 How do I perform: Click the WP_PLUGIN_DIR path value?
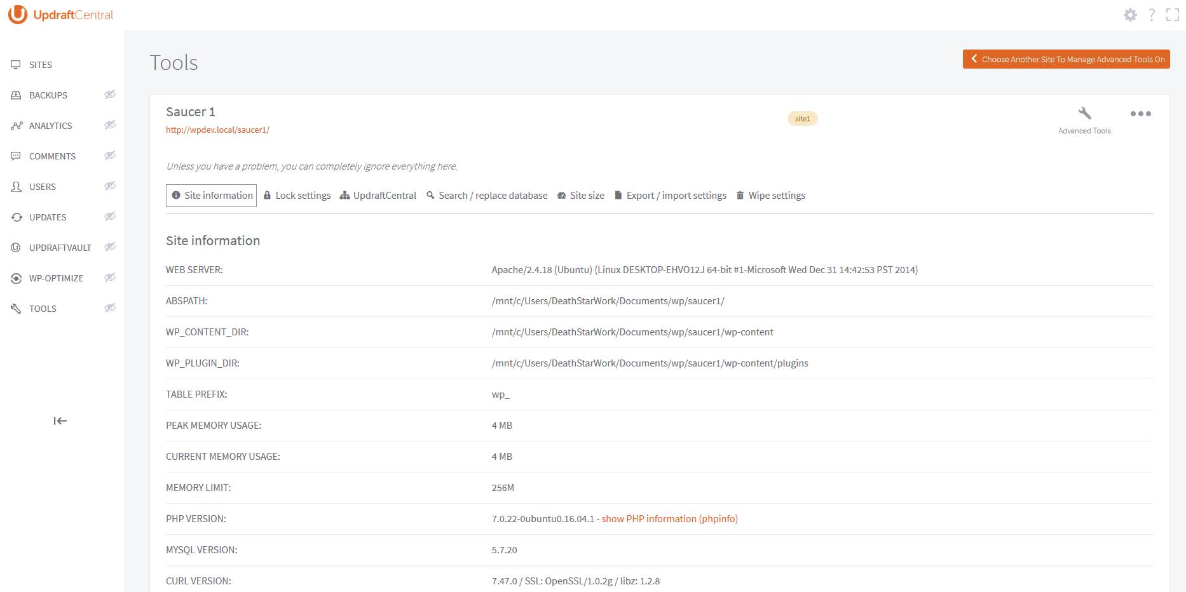coord(650,363)
